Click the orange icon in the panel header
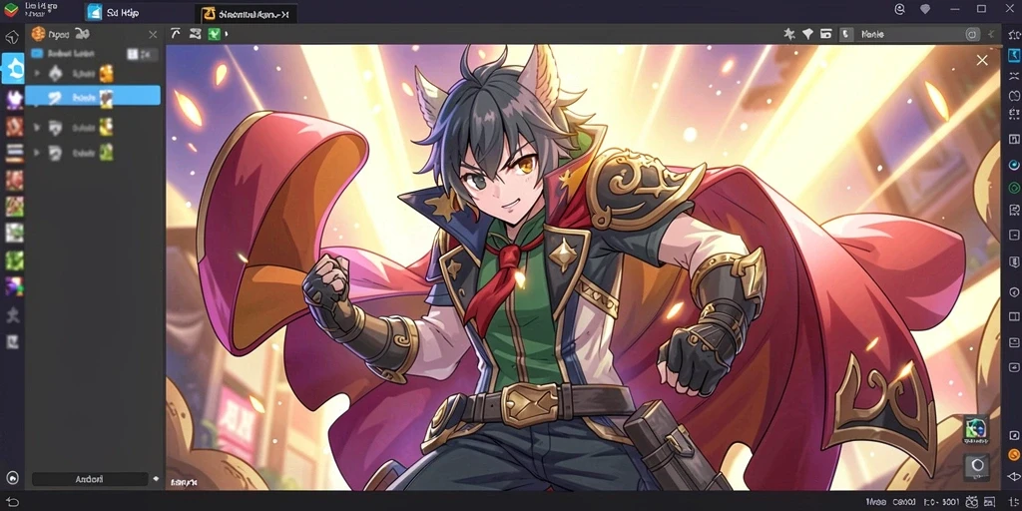The height and width of the screenshot is (511, 1022). (39, 34)
